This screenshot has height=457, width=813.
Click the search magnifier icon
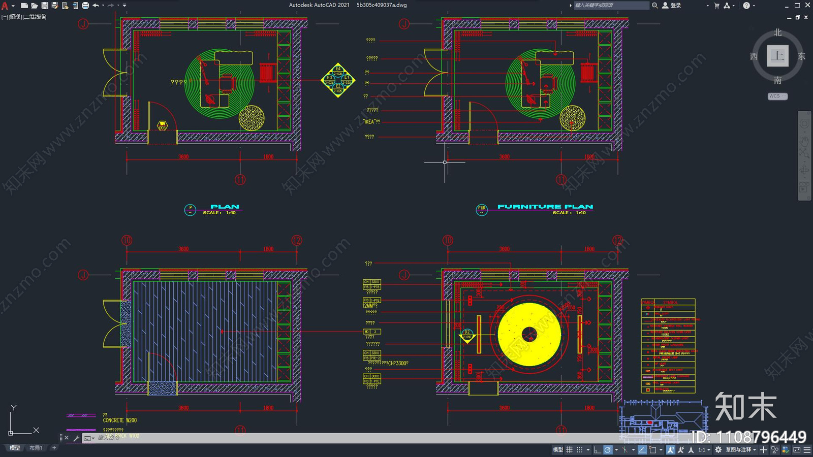pos(655,5)
